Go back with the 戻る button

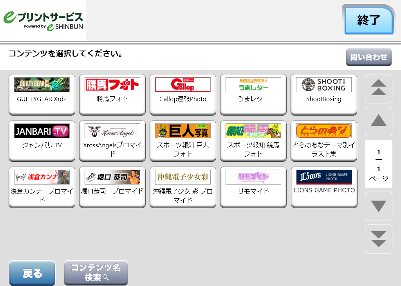(32, 273)
